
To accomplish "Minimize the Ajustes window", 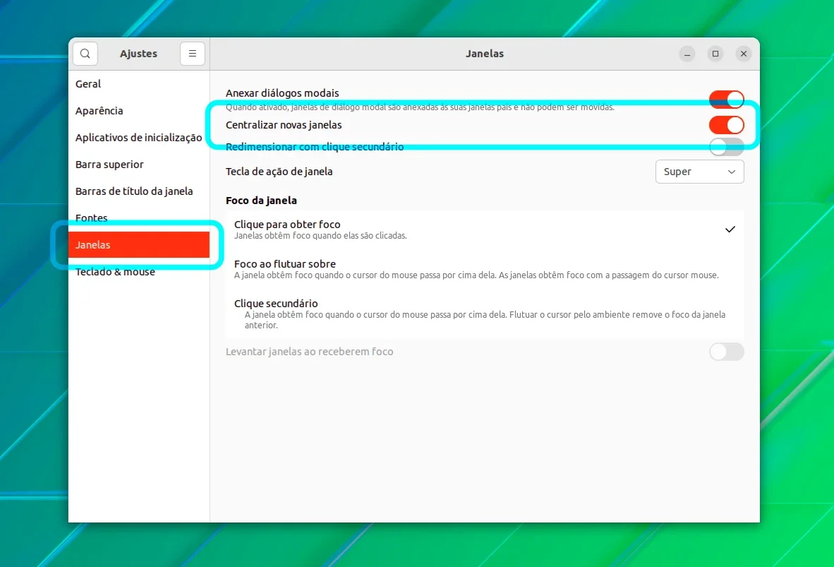I will [x=687, y=54].
